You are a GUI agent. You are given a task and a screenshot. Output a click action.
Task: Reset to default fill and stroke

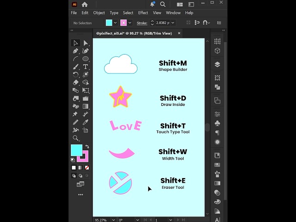pos(73,160)
